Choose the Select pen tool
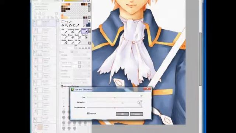Screen dimensions: 236x133 [x=78, y=36]
